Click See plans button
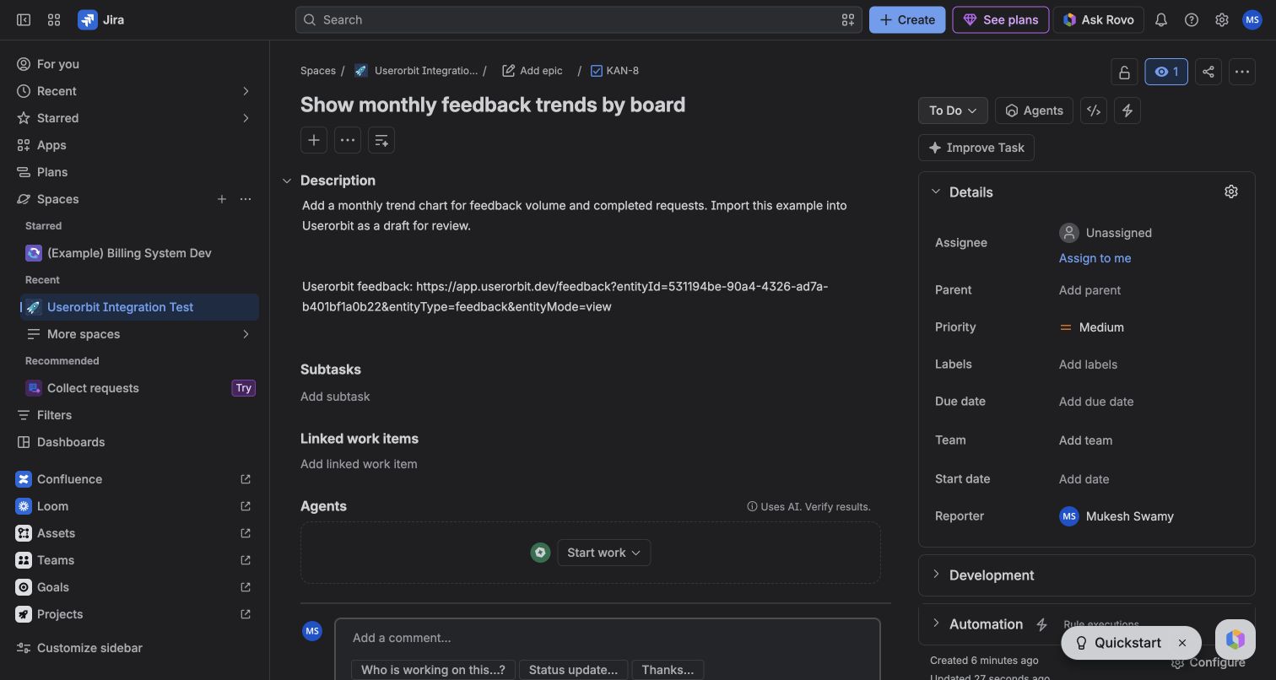Viewport: 1276px width, 680px height. tap(1001, 19)
